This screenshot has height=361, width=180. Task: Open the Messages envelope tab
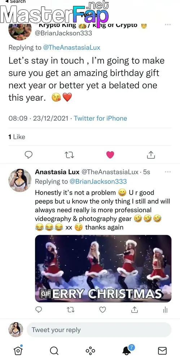point(162,351)
